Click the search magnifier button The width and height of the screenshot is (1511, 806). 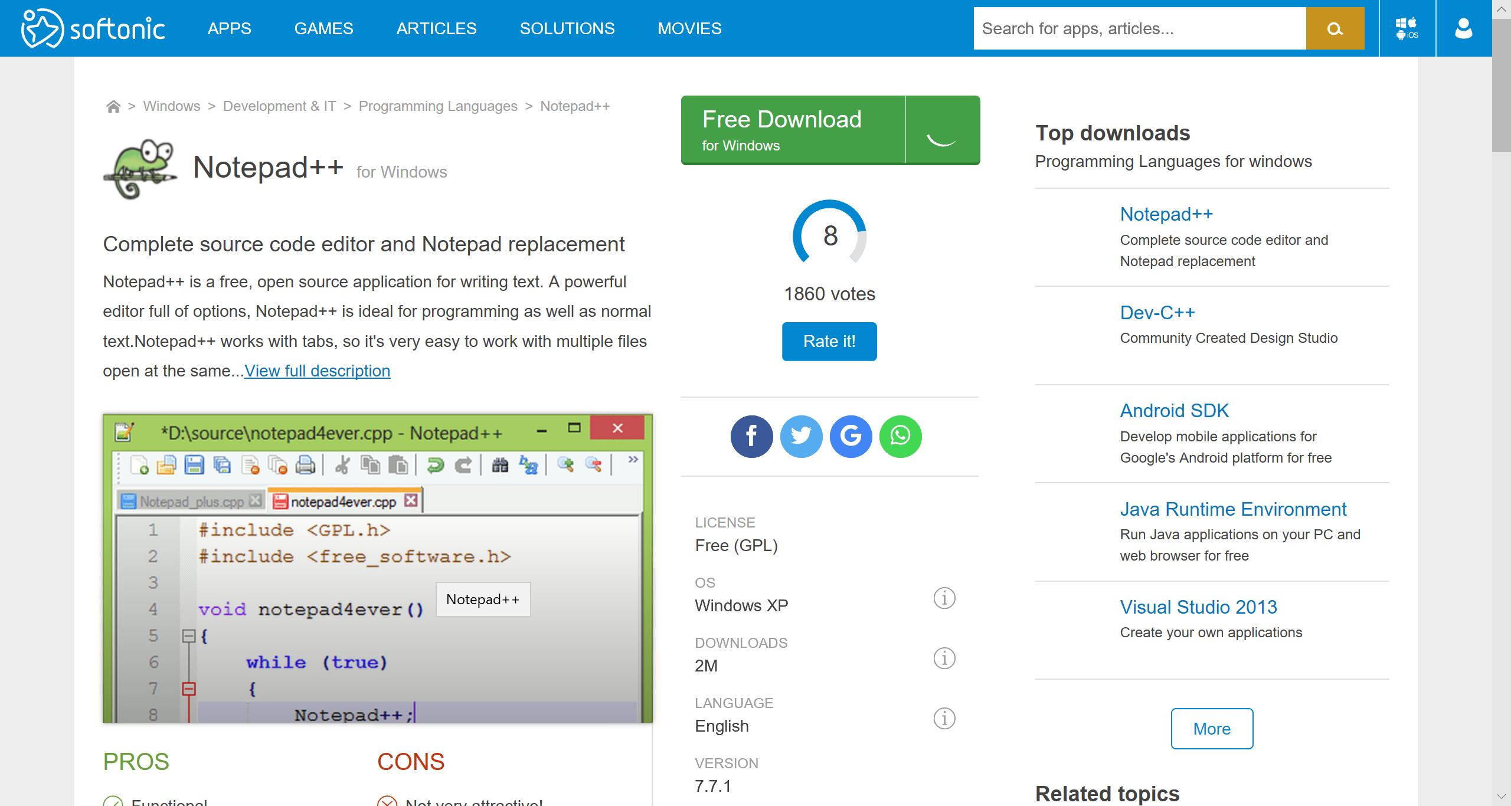click(1335, 28)
